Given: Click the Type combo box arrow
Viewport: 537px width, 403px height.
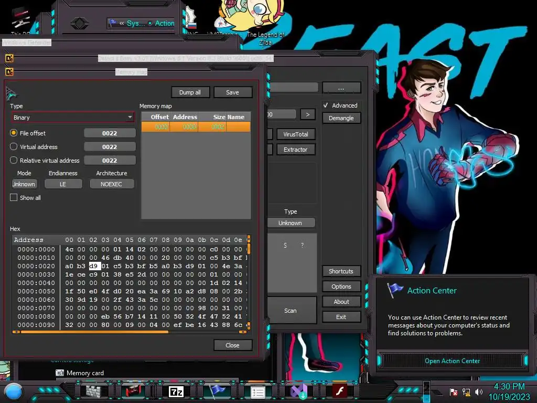Looking at the screenshot, I should [x=130, y=118].
